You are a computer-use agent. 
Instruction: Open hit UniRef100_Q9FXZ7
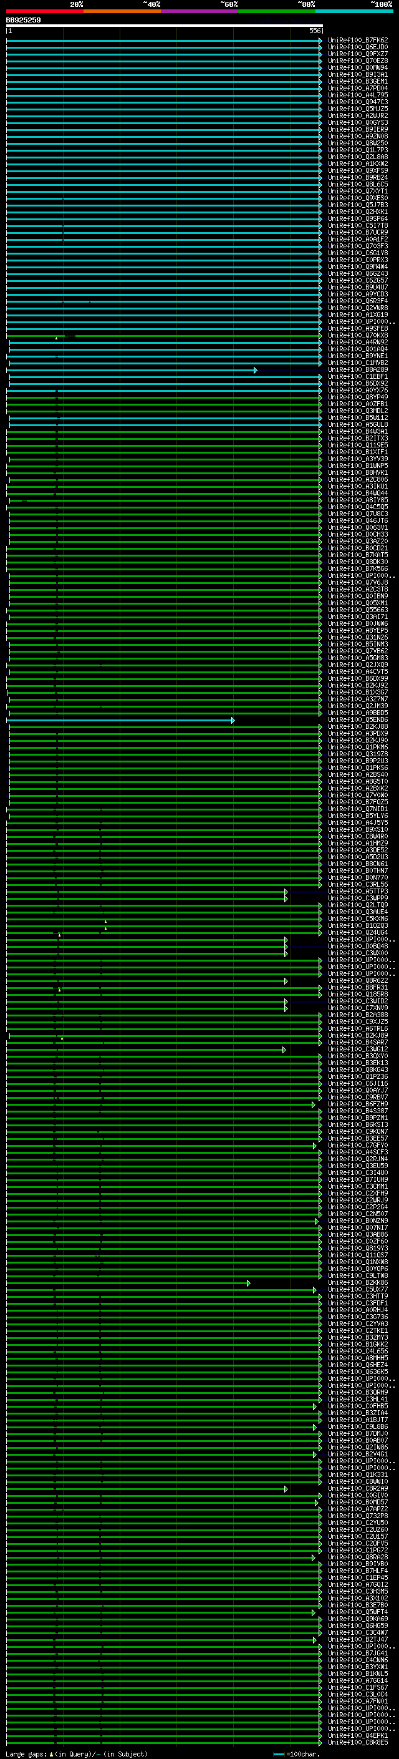click(x=358, y=54)
